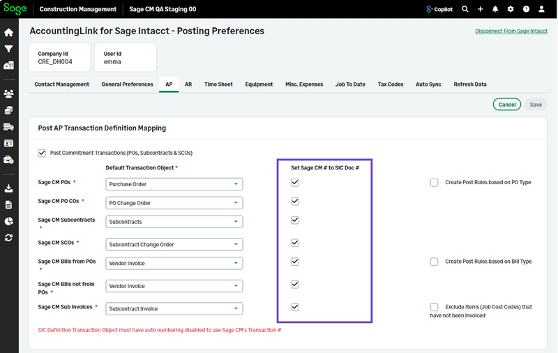Image resolution: width=558 pixels, height=353 pixels.
Task: Switch to Contact Management tab
Action: coord(61,84)
